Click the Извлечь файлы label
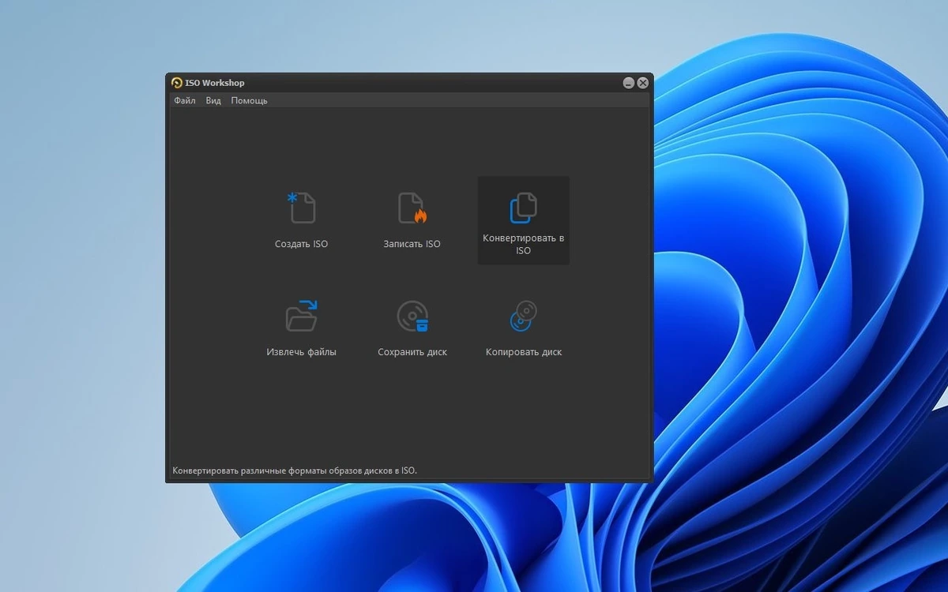948x592 pixels. coord(301,352)
